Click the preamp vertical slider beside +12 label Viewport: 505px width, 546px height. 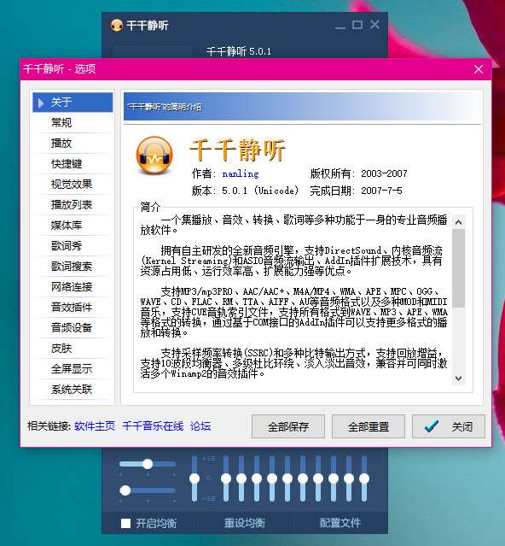point(194,478)
